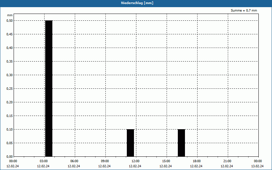Click the 12.02.24 date under 12:00
This screenshot has height=170, width=272.
pos(135,166)
